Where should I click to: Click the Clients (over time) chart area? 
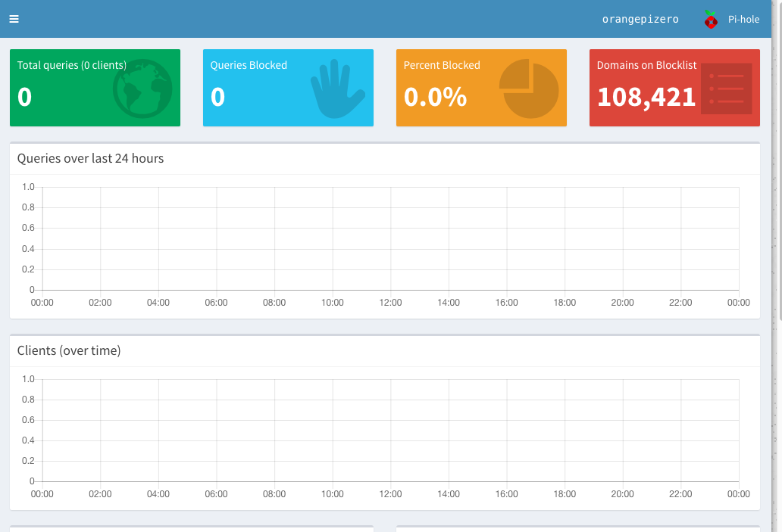coord(390,430)
